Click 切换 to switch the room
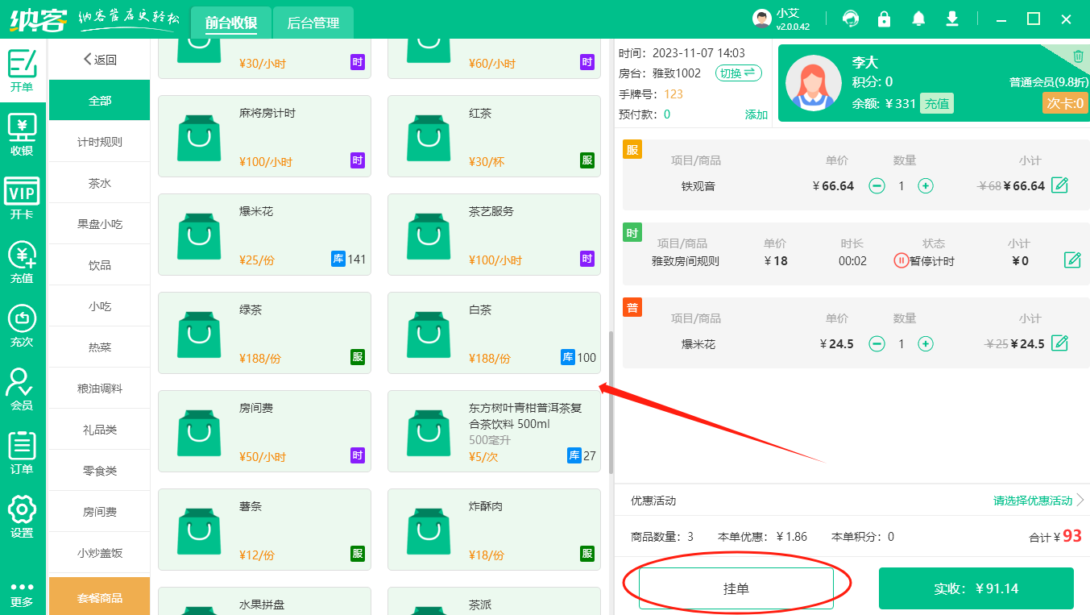The image size is (1090, 615). 737,73
